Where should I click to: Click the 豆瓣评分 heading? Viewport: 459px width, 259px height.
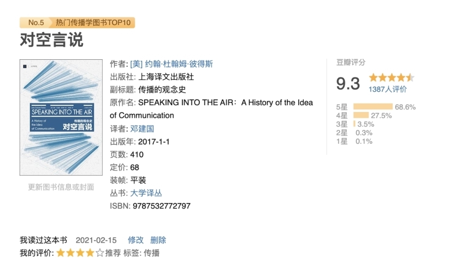pyautogui.click(x=351, y=62)
